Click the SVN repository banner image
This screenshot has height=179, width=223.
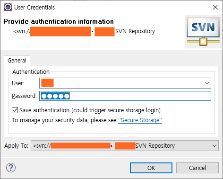[x=203, y=31]
